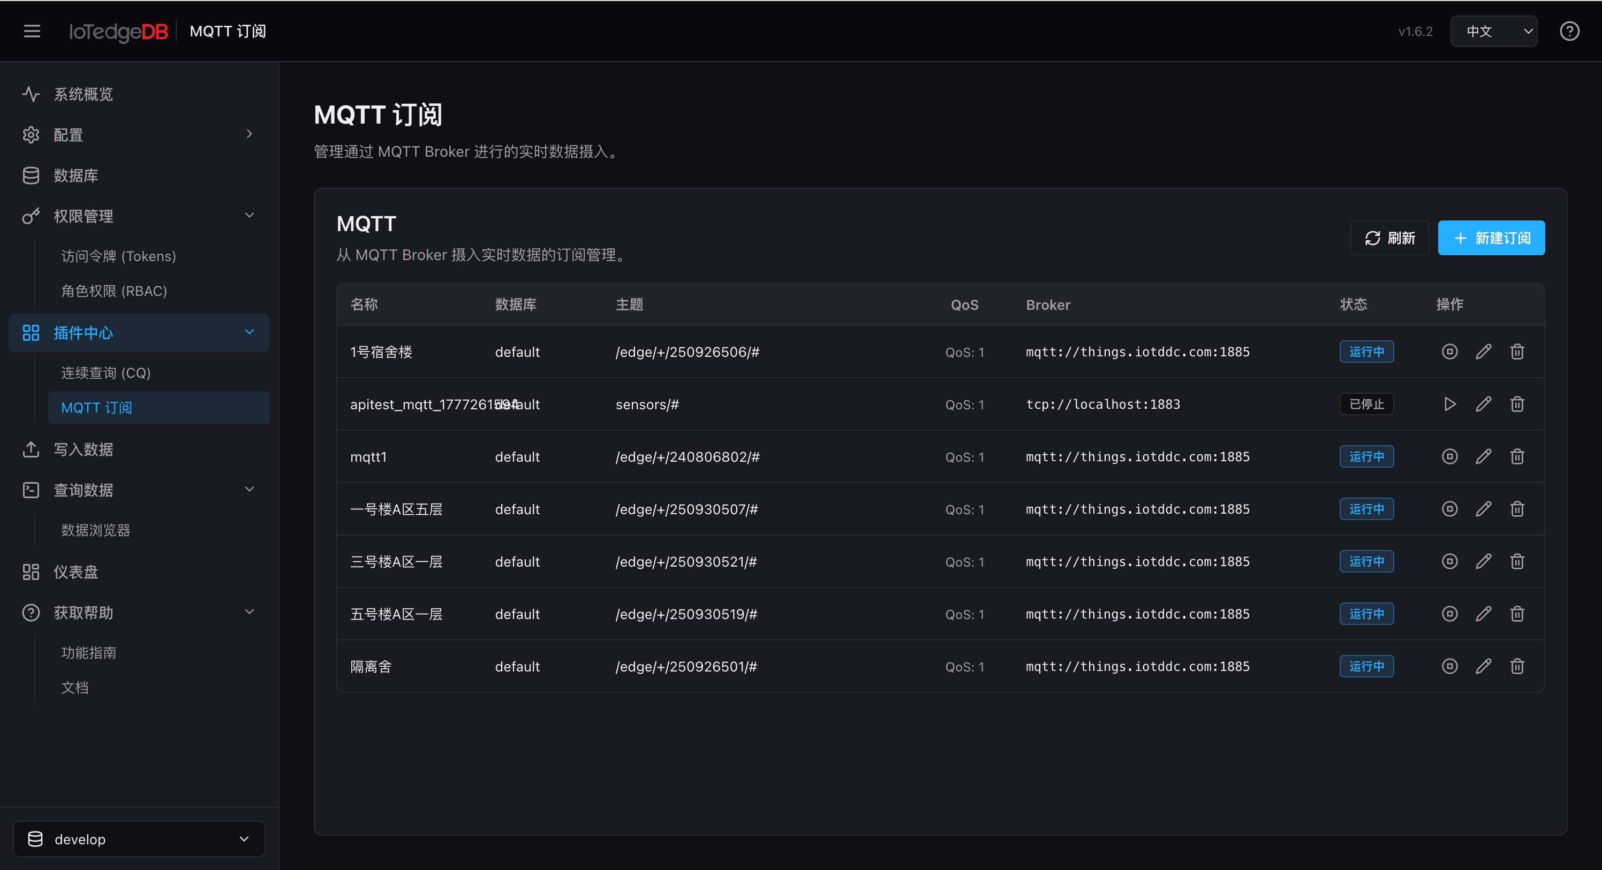Click the 名称 column header

(x=364, y=304)
